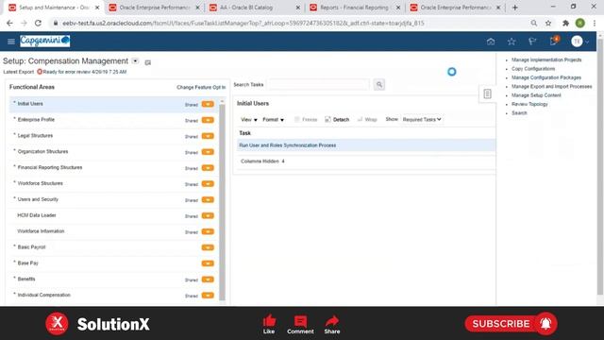Click the Freeze toolbar button
This screenshot has width=604, height=340.
pos(306,120)
